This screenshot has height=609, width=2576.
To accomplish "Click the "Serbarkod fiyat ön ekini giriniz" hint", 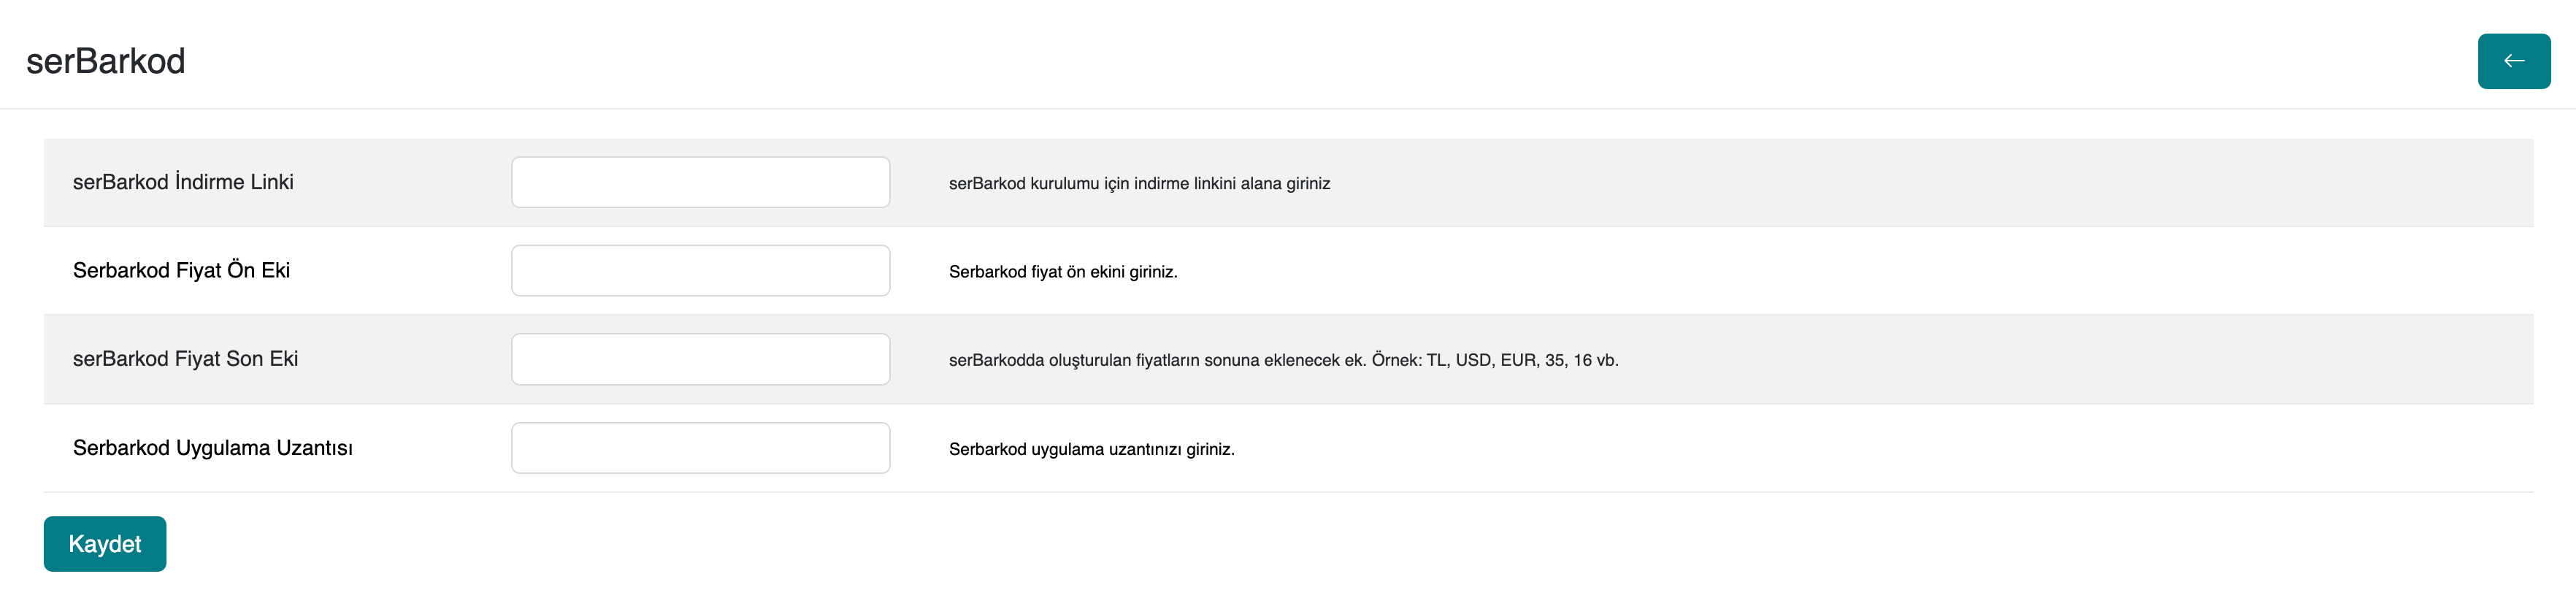I will click(x=1062, y=272).
